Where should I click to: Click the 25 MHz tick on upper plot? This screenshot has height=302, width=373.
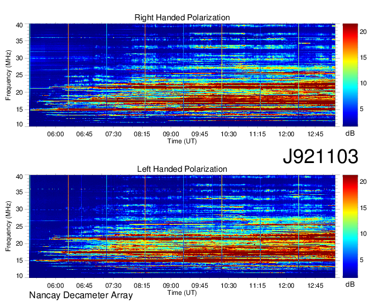(19, 75)
